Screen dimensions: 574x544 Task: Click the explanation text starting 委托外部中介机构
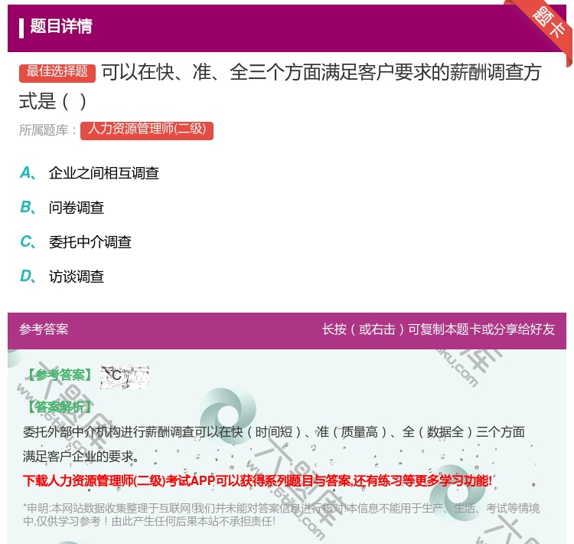click(x=274, y=444)
